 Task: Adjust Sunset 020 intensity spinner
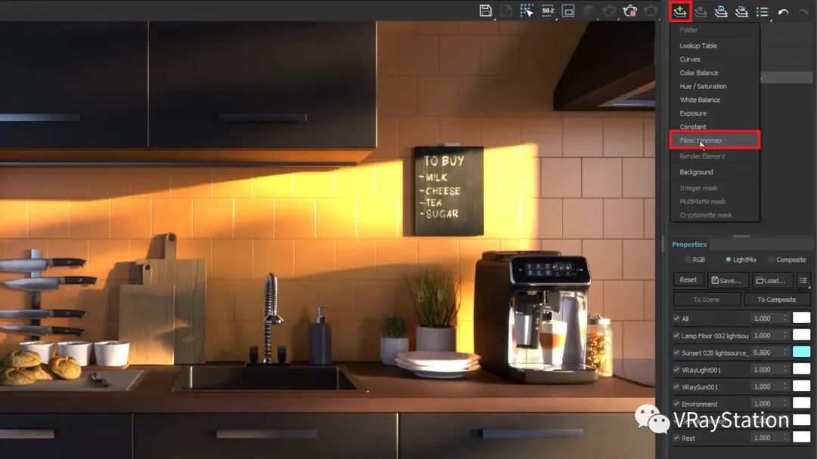pos(785,353)
